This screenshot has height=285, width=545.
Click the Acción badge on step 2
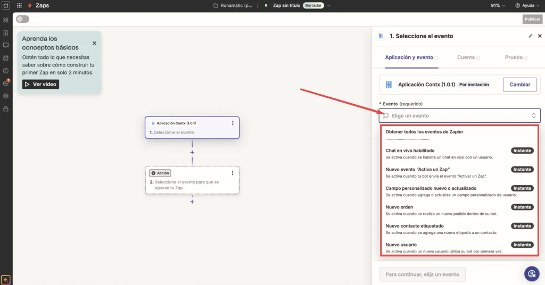[160, 173]
